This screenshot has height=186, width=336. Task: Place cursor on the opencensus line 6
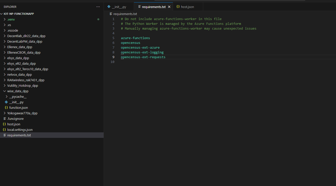131,43
